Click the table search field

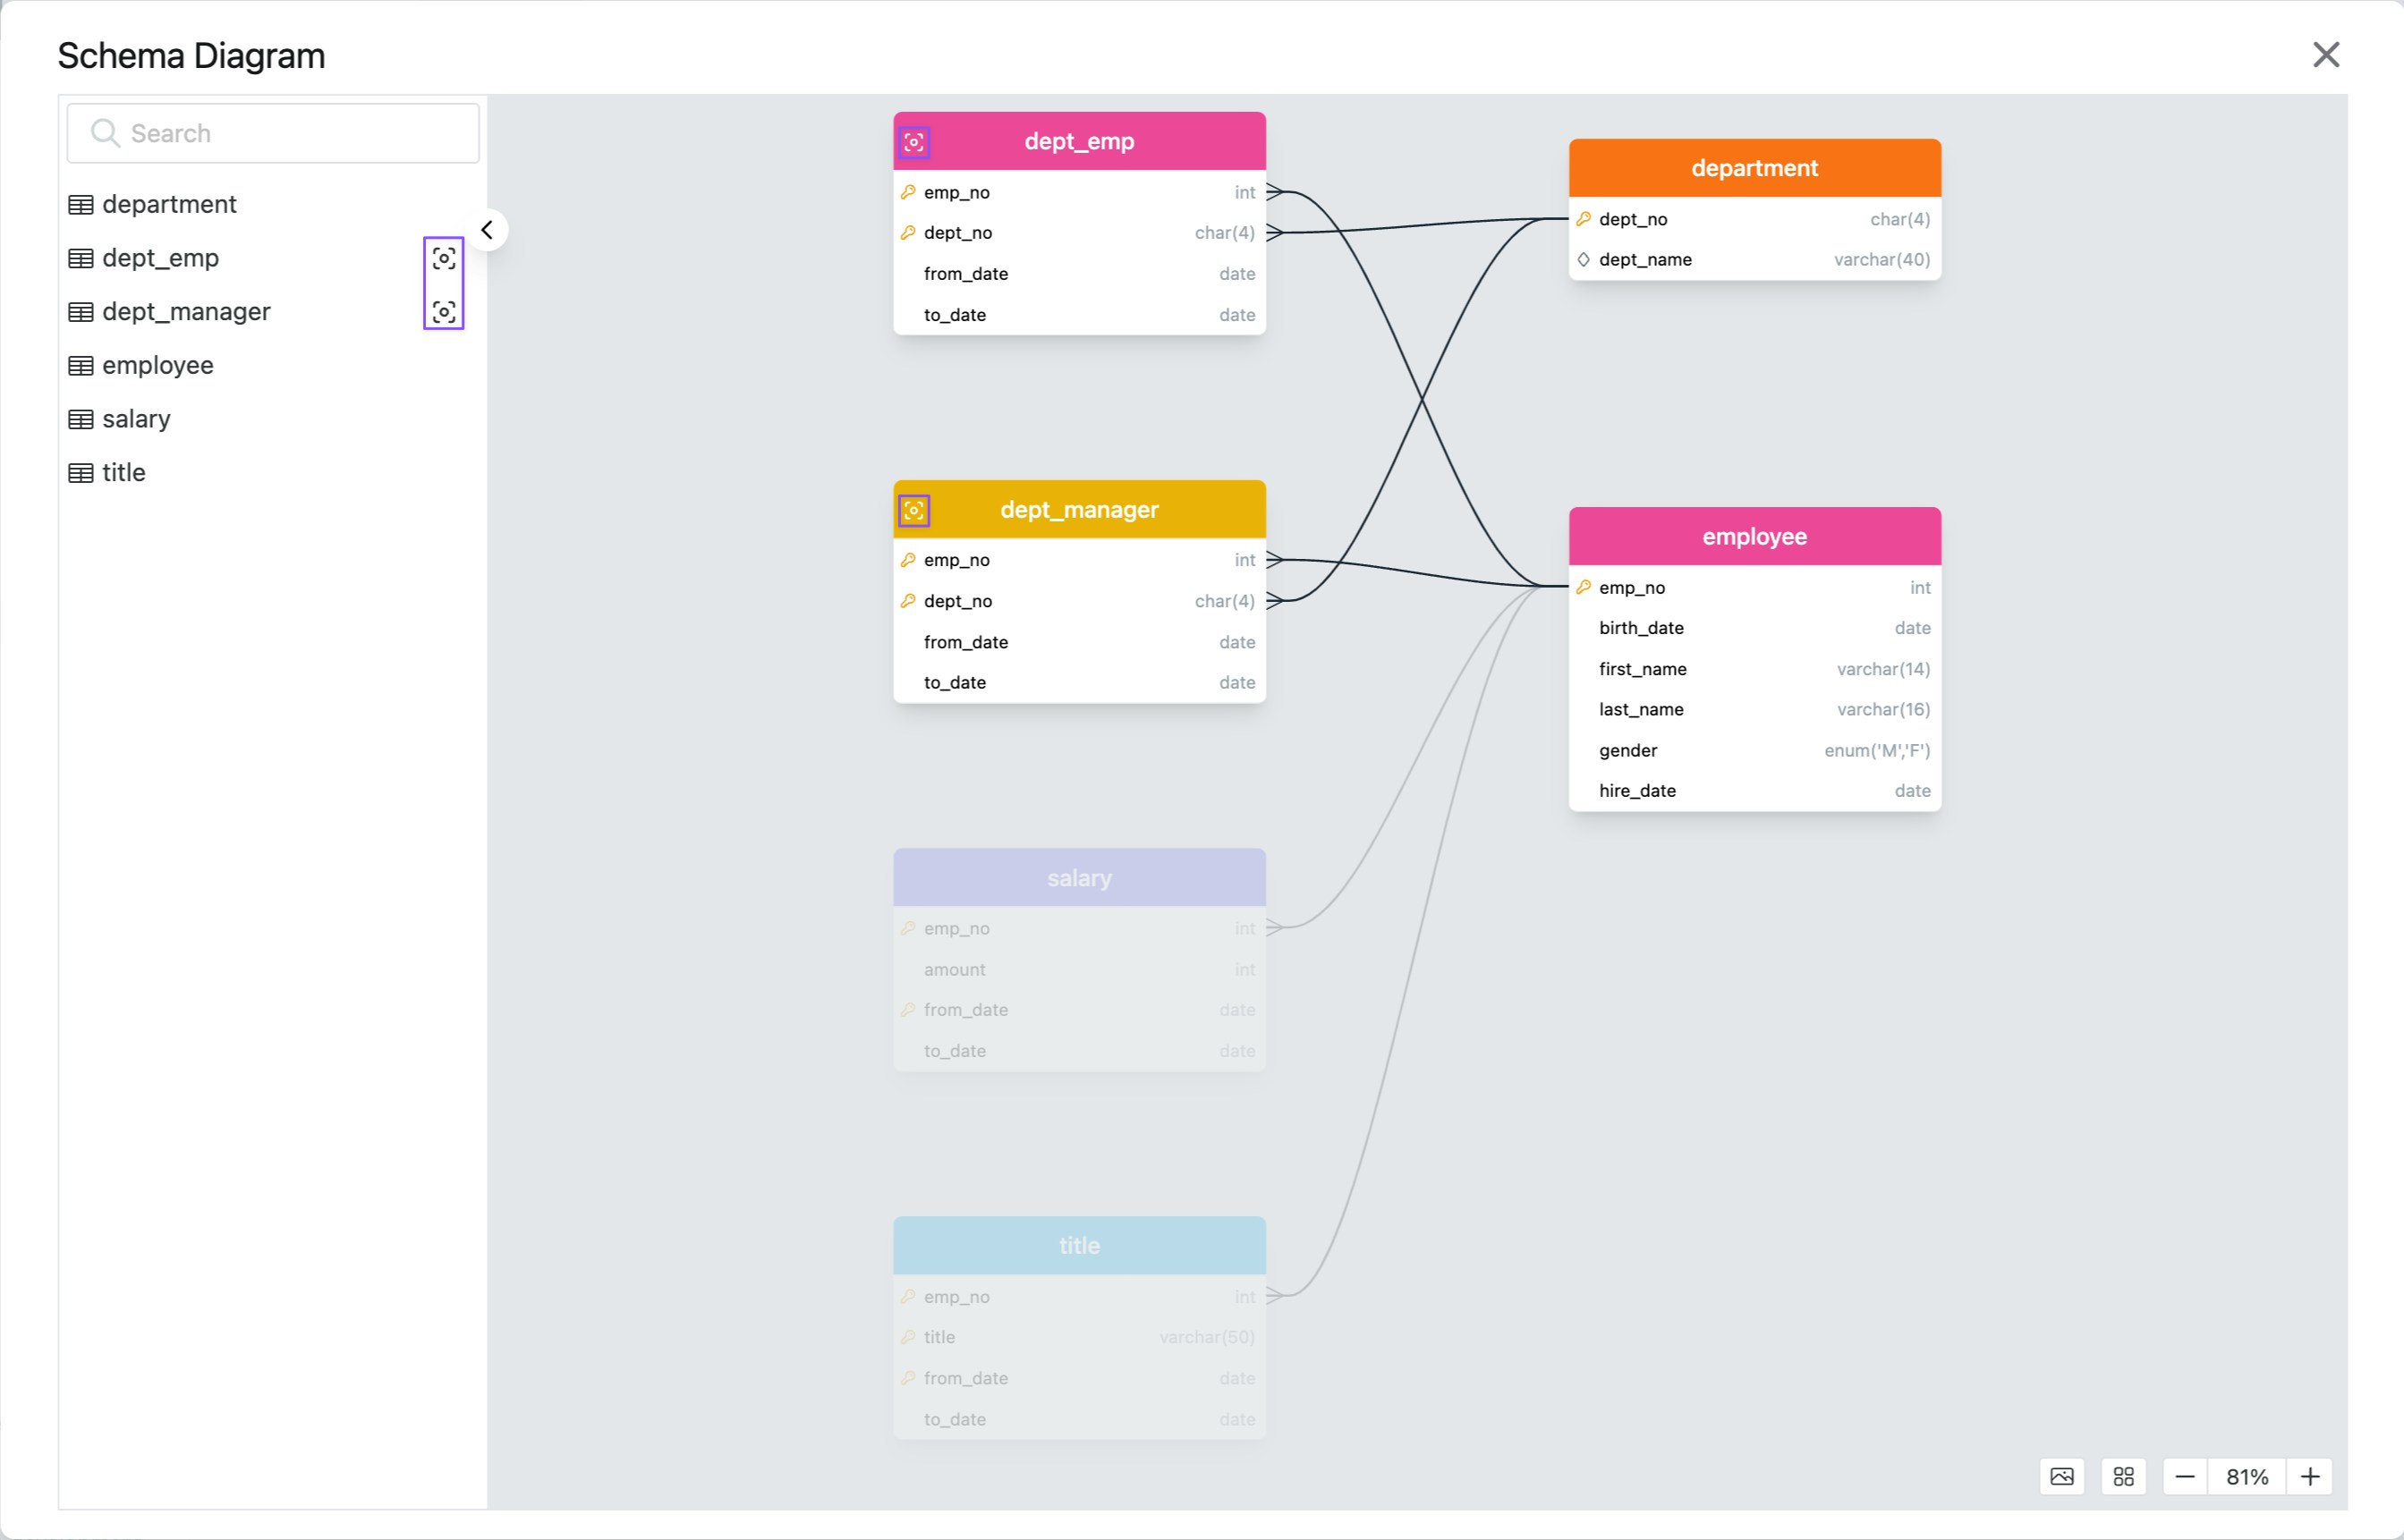pyautogui.click(x=290, y=133)
